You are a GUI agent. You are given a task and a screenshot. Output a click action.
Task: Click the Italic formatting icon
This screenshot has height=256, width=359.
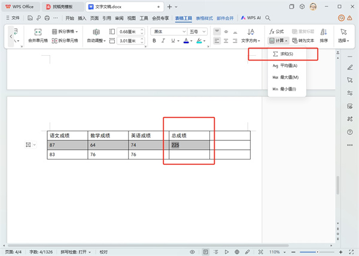[x=165, y=41]
